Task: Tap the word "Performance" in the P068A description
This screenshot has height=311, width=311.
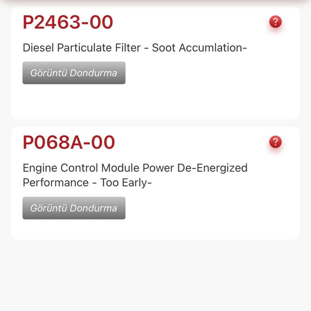Action: pyautogui.click(x=56, y=183)
